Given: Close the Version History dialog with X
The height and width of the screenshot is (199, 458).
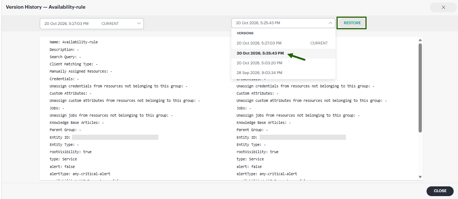Looking at the screenshot, I should (x=443, y=7).
